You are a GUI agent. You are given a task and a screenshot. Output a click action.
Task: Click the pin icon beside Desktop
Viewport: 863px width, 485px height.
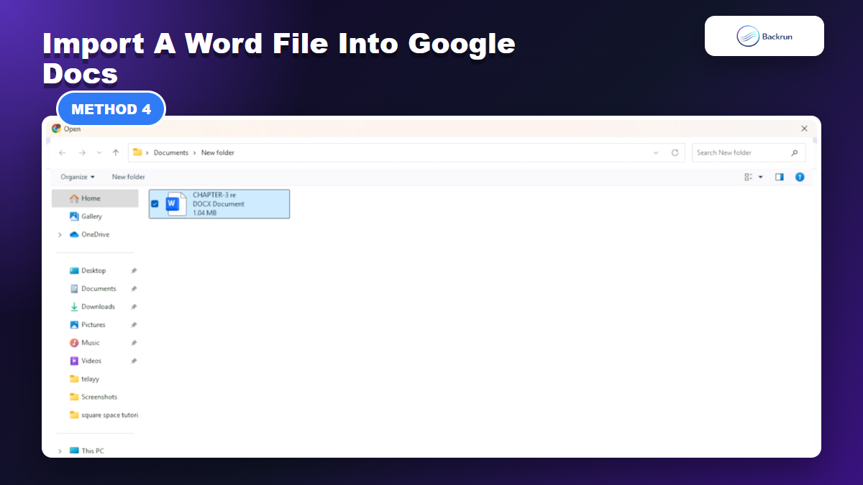[x=134, y=271]
